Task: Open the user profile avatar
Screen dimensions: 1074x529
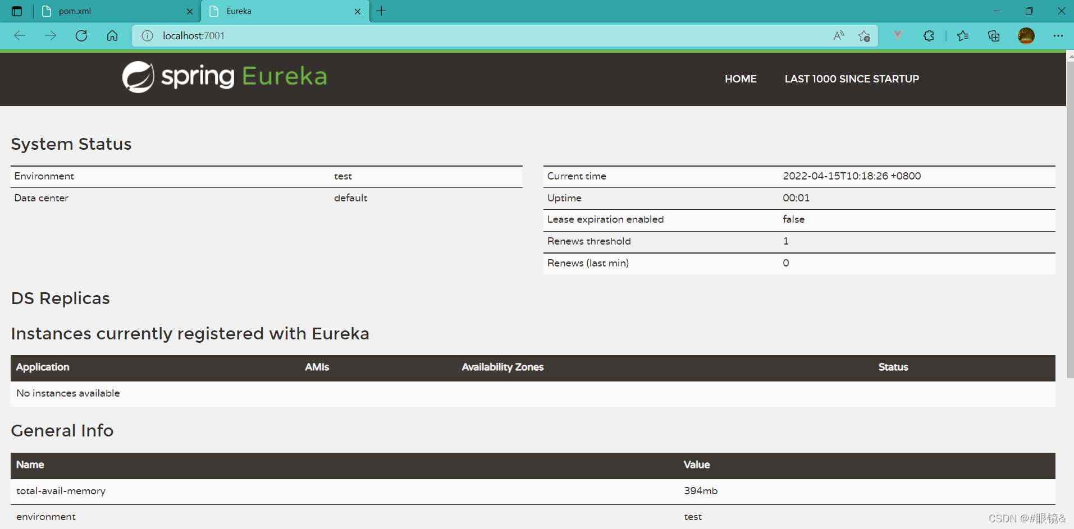Action: [1026, 36]
